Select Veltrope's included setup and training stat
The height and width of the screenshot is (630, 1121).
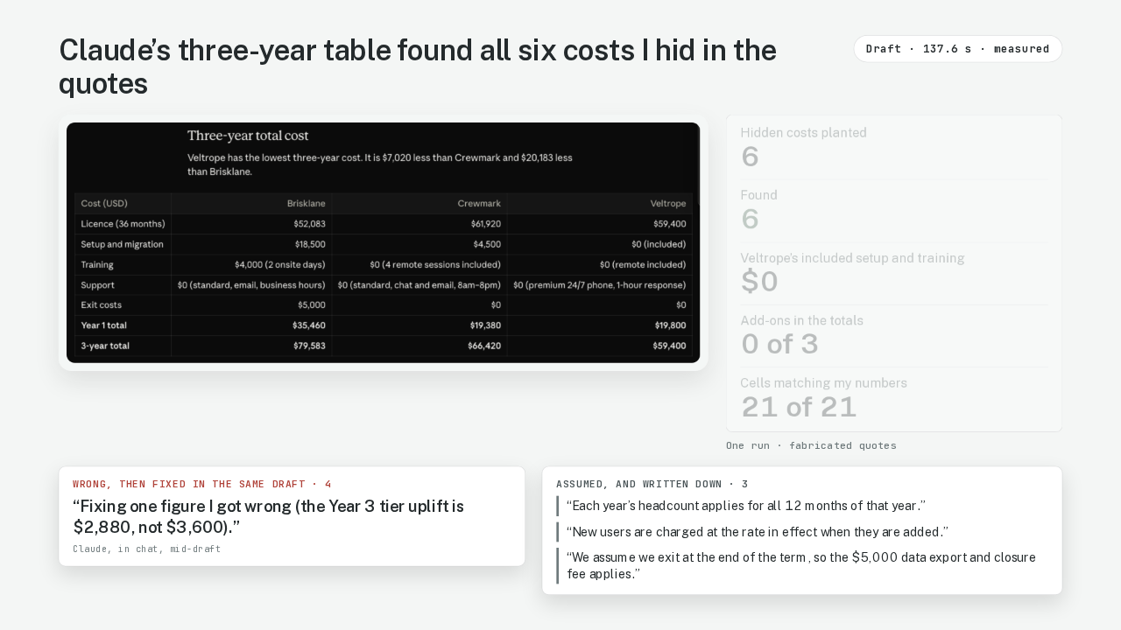pos(893,273)
